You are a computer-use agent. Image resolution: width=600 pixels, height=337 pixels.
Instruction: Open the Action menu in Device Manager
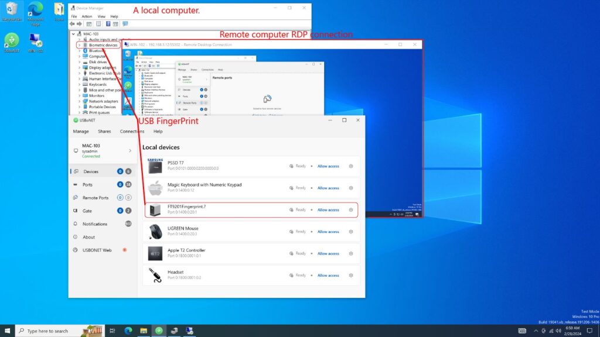coord(87,16)
